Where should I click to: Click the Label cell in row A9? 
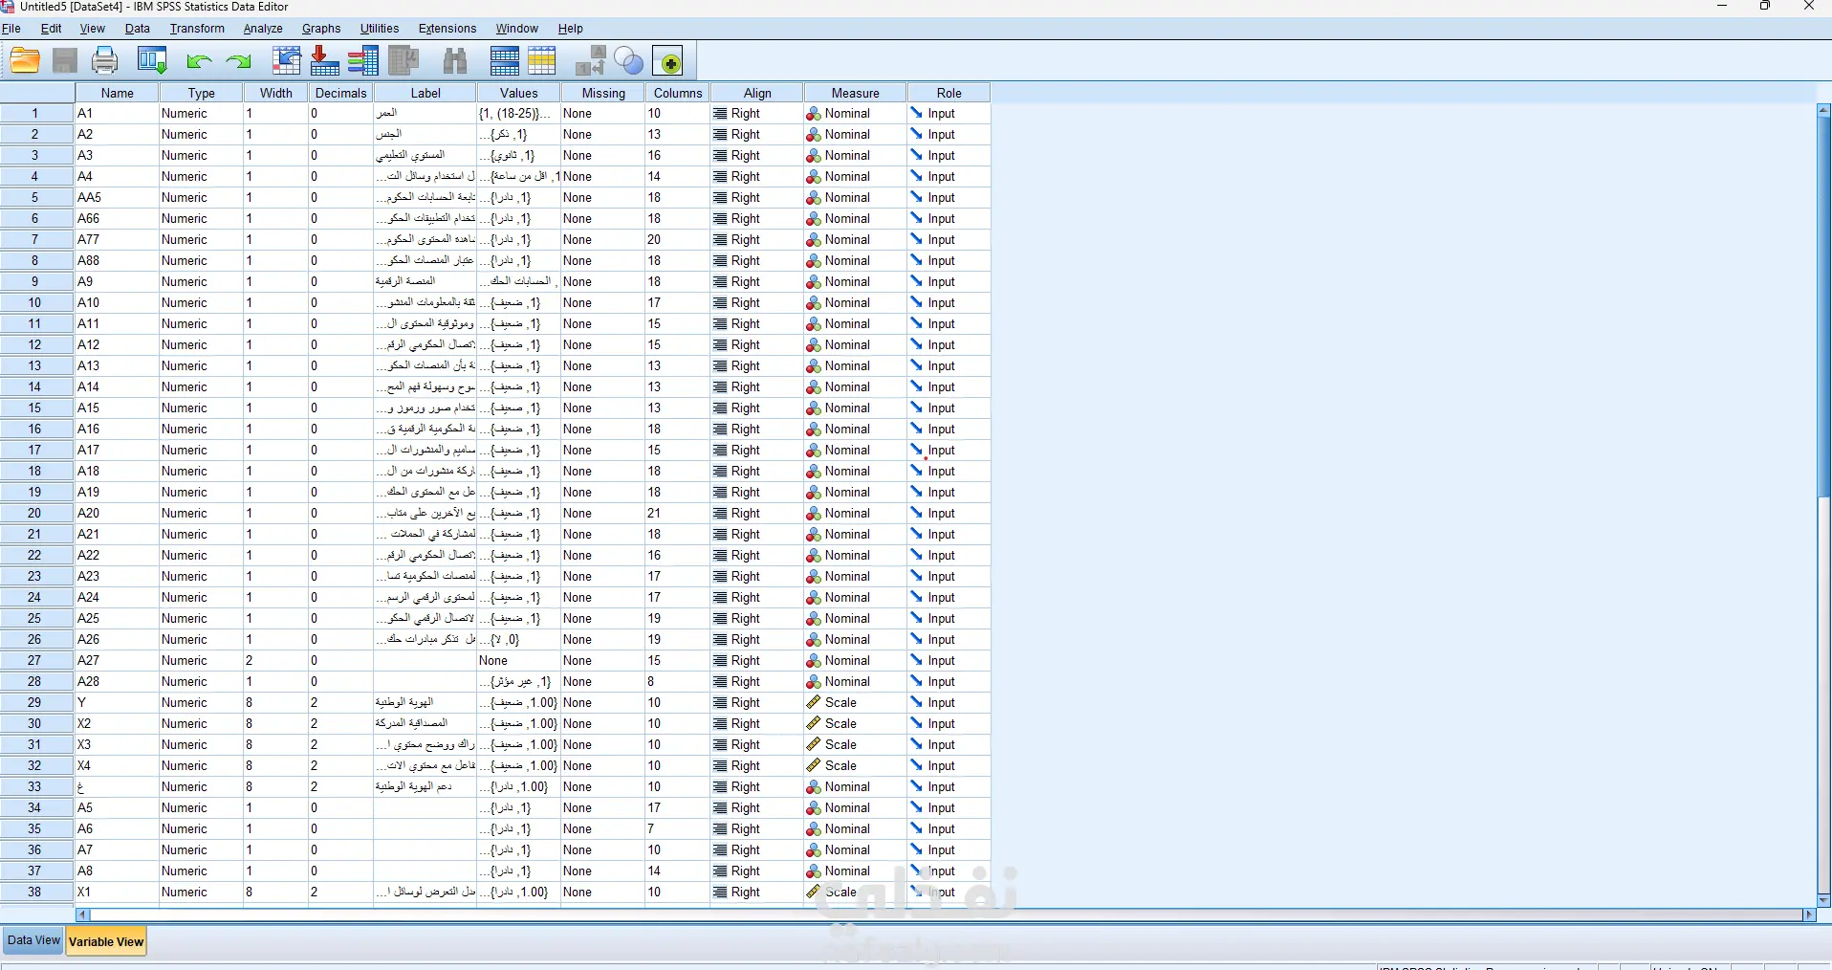point(425,282)
